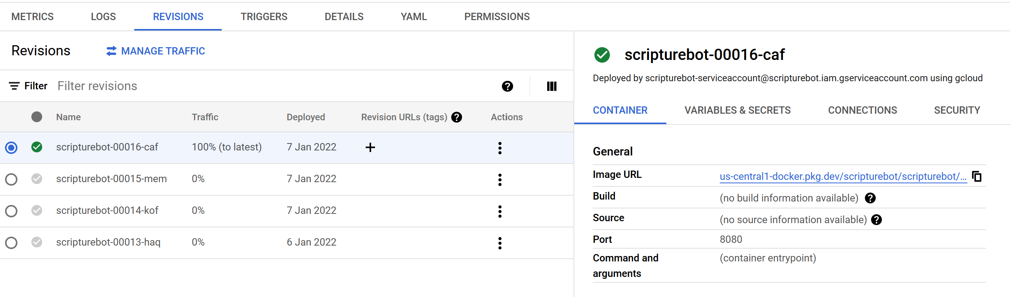1010x297 pixels.
Task: Click the status circle in table header
Action: click(37, 117)
